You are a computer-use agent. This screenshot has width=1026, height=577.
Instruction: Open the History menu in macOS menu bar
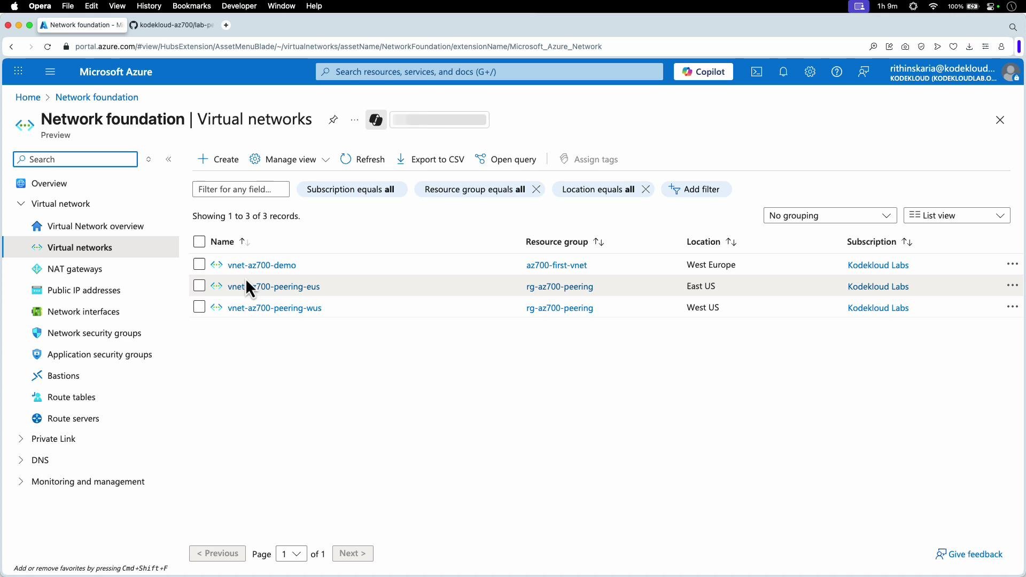tap(149, 6)
